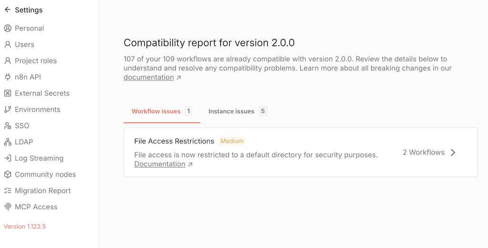488x248 pixels.
Task: Click the Personal user circle icon
Action: pos(8,28)
